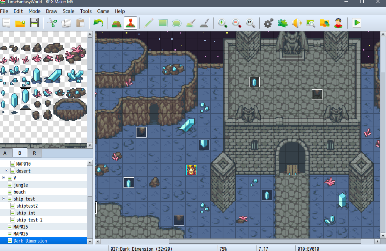Screen dimensions: 386x251
Task: Select the Shadow Pen tool
Action: point(204,23)
